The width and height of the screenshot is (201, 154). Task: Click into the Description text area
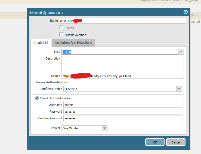click(123, 64)
